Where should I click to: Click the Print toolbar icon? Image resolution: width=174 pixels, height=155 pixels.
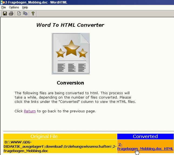click(x=11, y=14)
